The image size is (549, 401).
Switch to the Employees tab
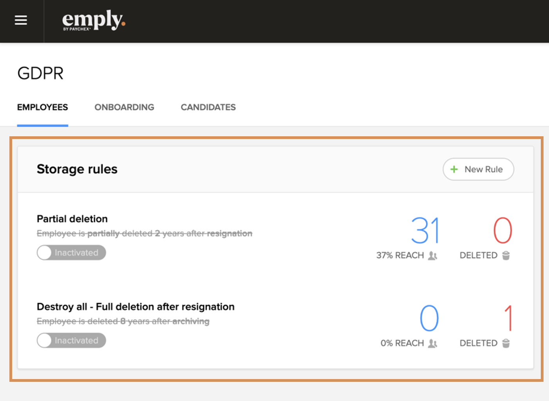click(x=43, y=107)
